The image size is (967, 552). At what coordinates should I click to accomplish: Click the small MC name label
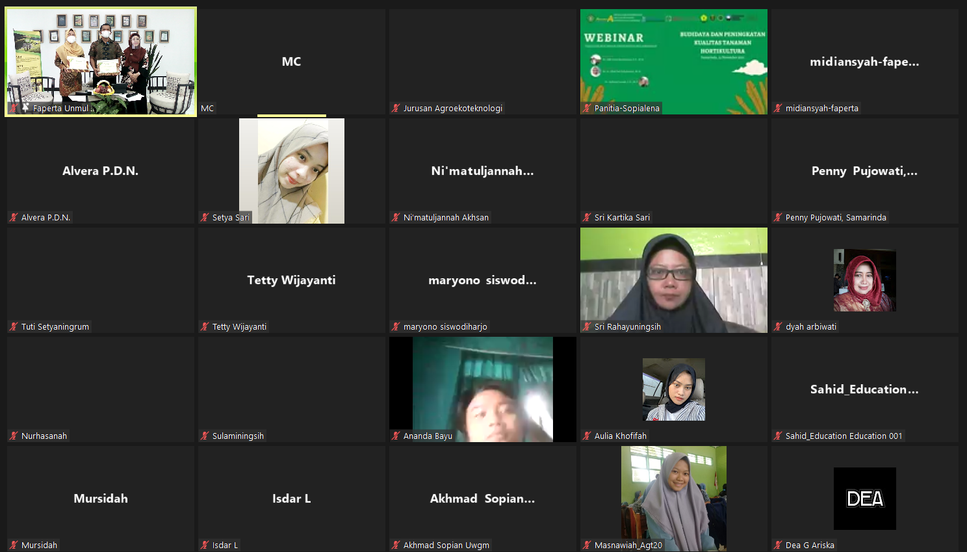[207, 108]
